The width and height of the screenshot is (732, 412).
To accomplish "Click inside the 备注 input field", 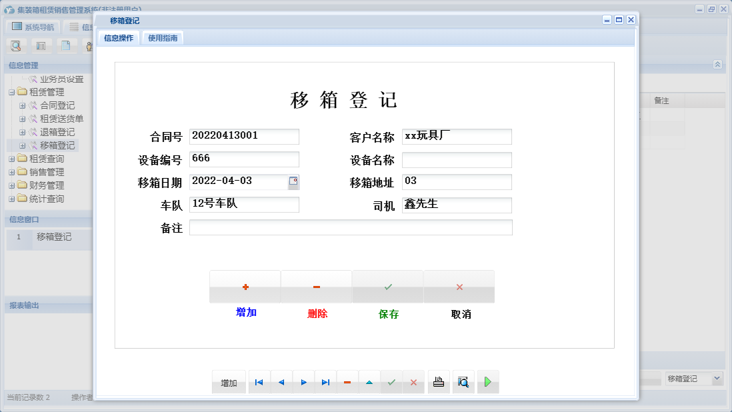I will (351, 227).
